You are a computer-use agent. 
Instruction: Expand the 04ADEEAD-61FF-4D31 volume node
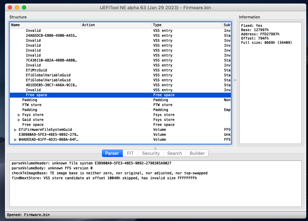(x=15, y=140)
